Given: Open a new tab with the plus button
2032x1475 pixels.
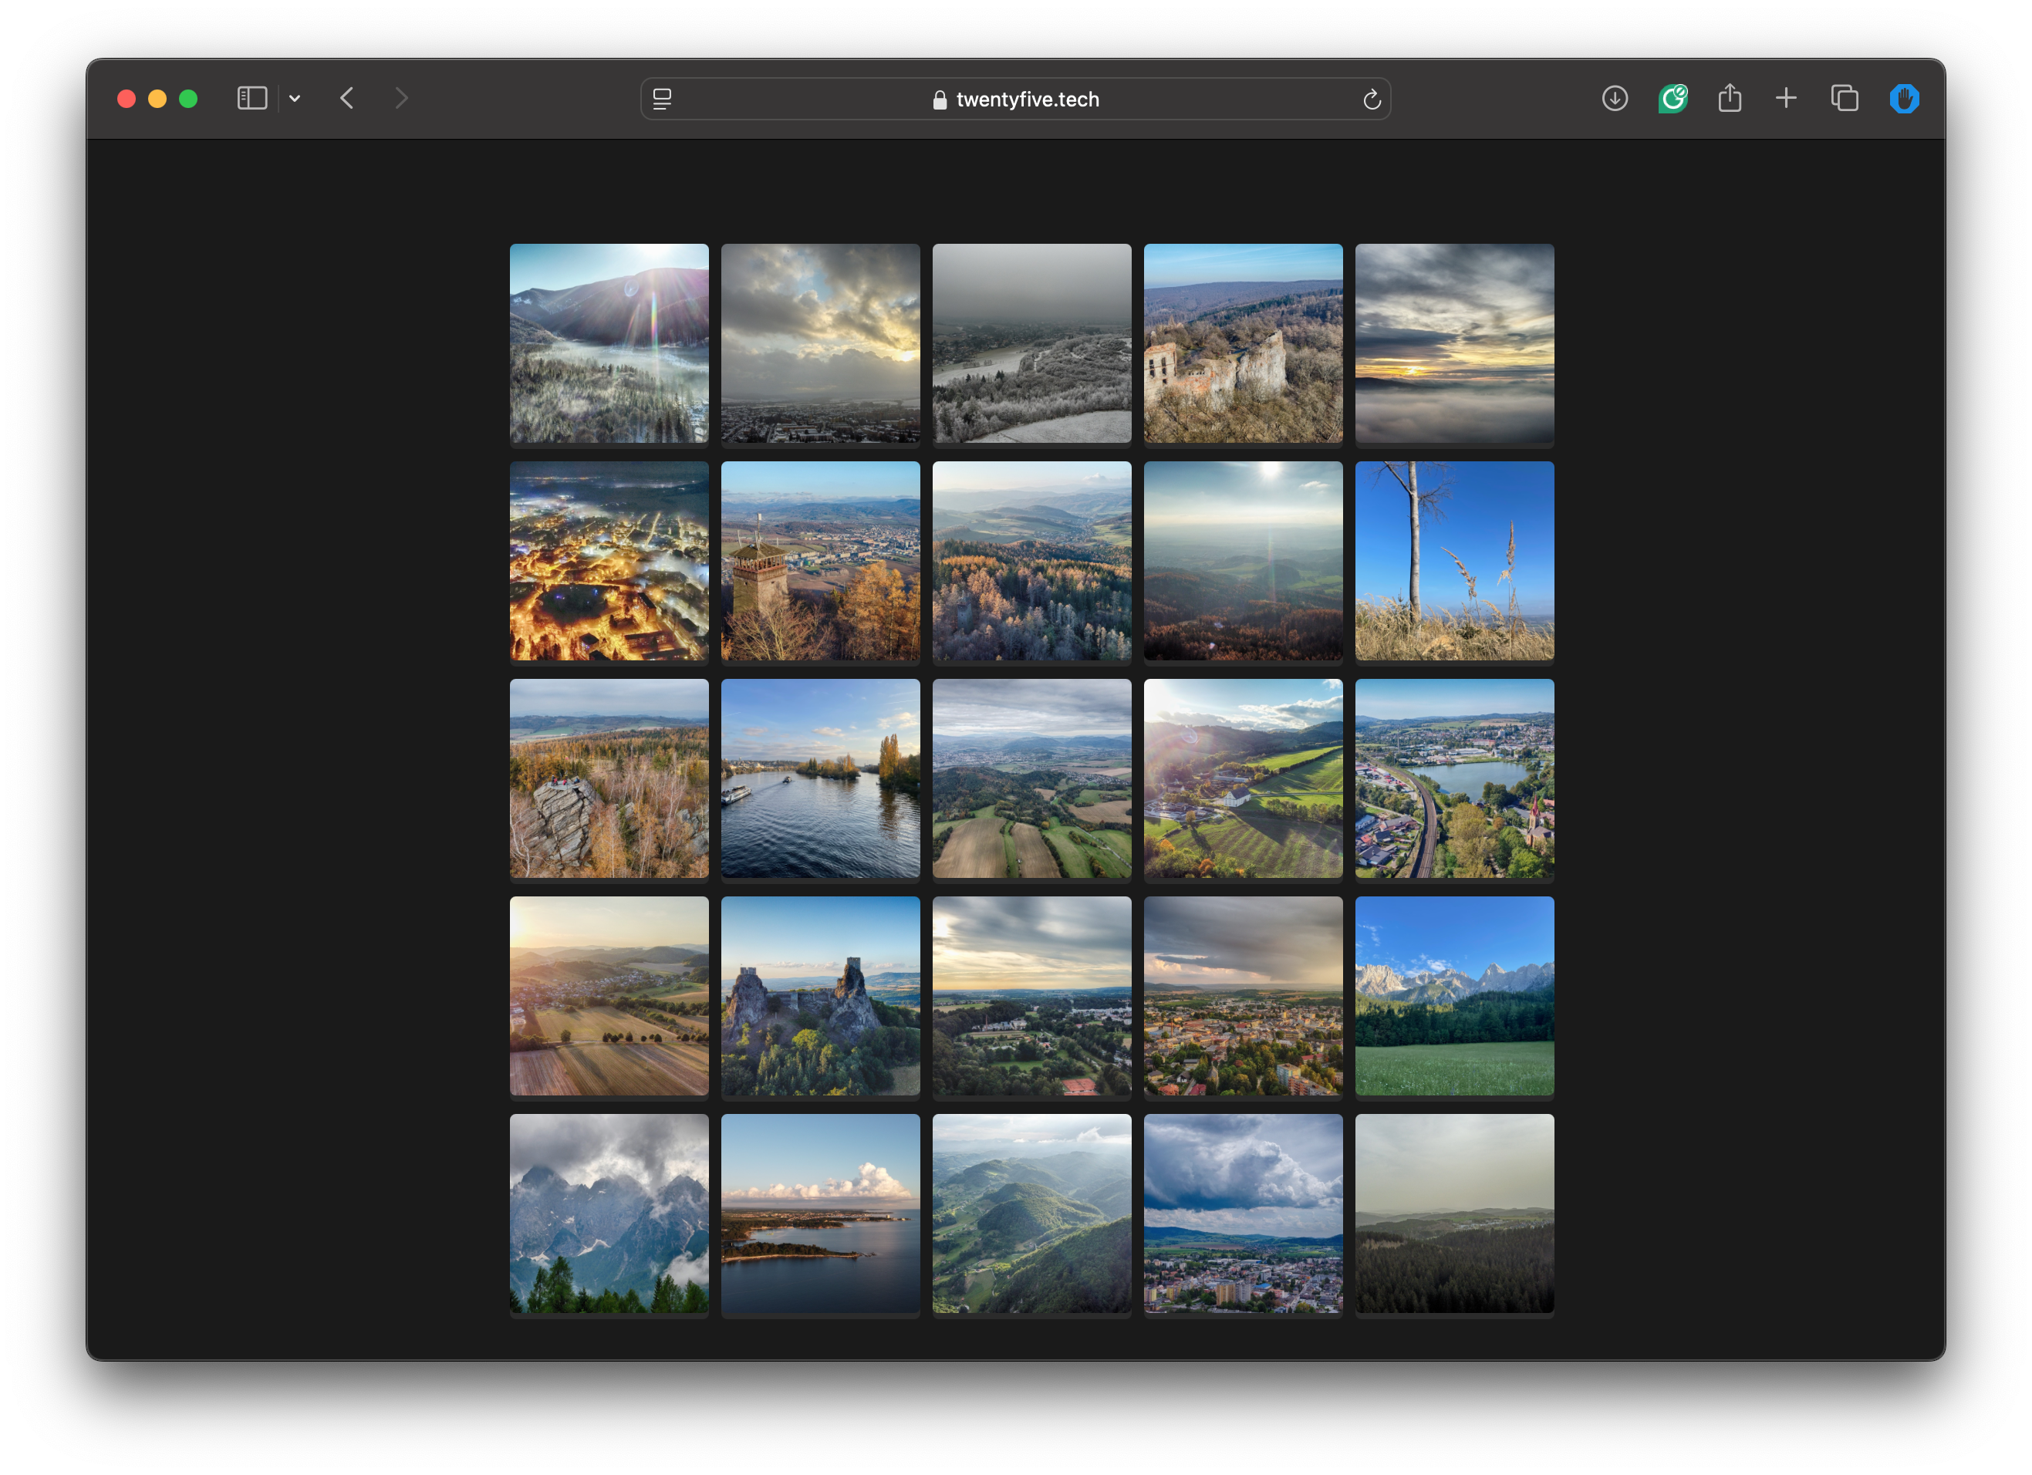Looking at the screenshot, I should click(1784, 99).
